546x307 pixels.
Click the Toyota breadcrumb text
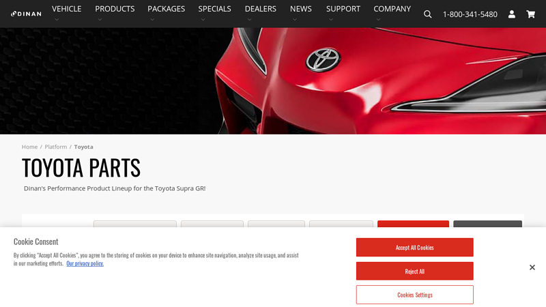[83, 147]
